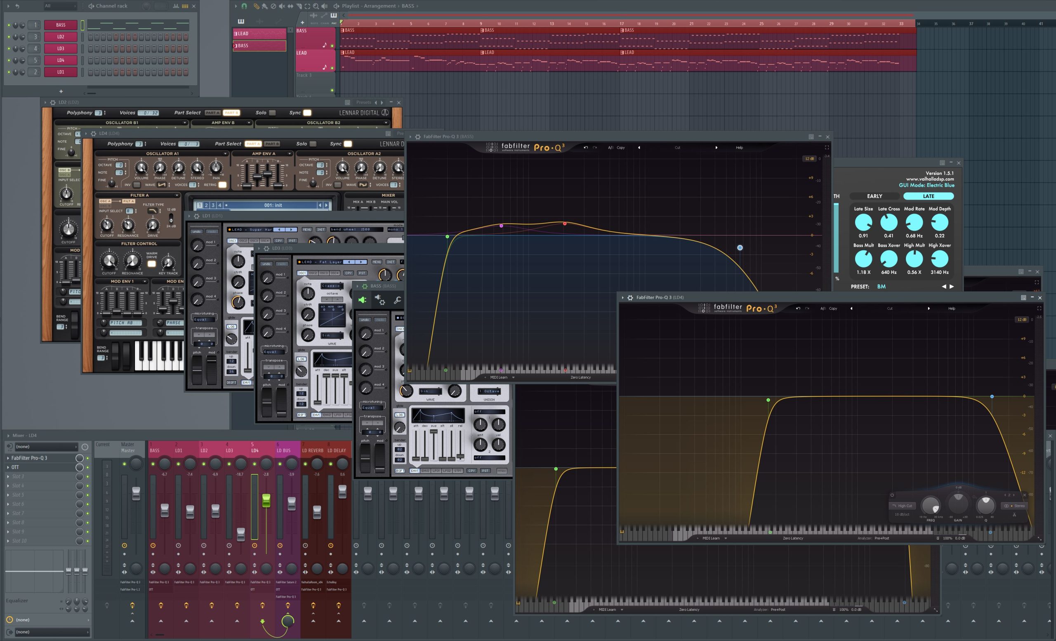Adjust the LD4 mixer track green fader

point(266,500)
